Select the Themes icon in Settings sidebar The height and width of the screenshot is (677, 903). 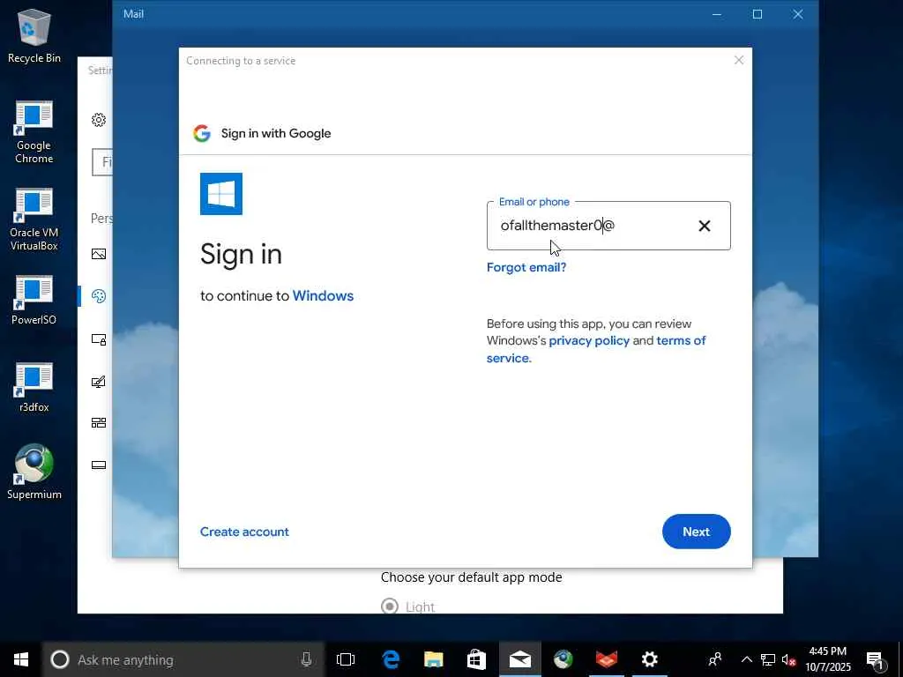[x=99, y=381]
